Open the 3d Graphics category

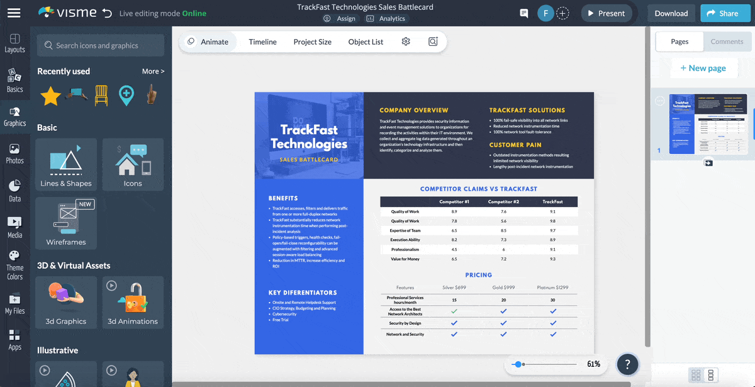pos(66,302)
